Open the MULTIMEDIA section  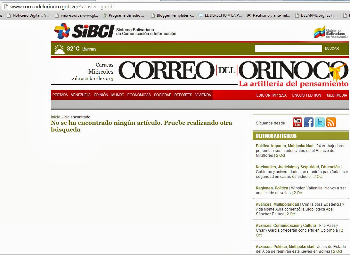tap(337, 95)
